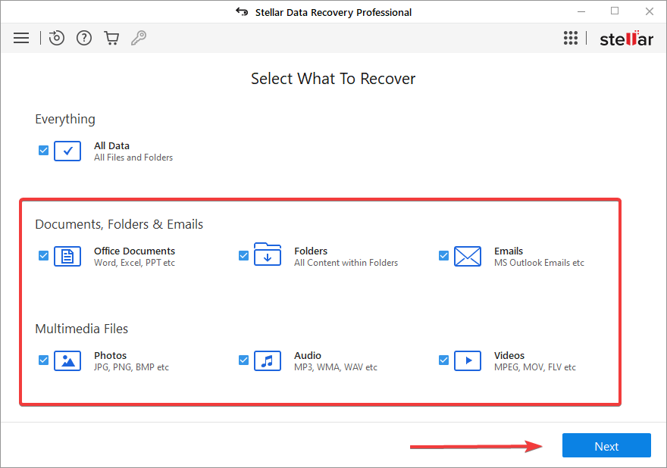The width and height of the screenshot is (667, 468).
Task: Click 'Word, Excel, PPT etc' description
Action: [x=134, y=263]
